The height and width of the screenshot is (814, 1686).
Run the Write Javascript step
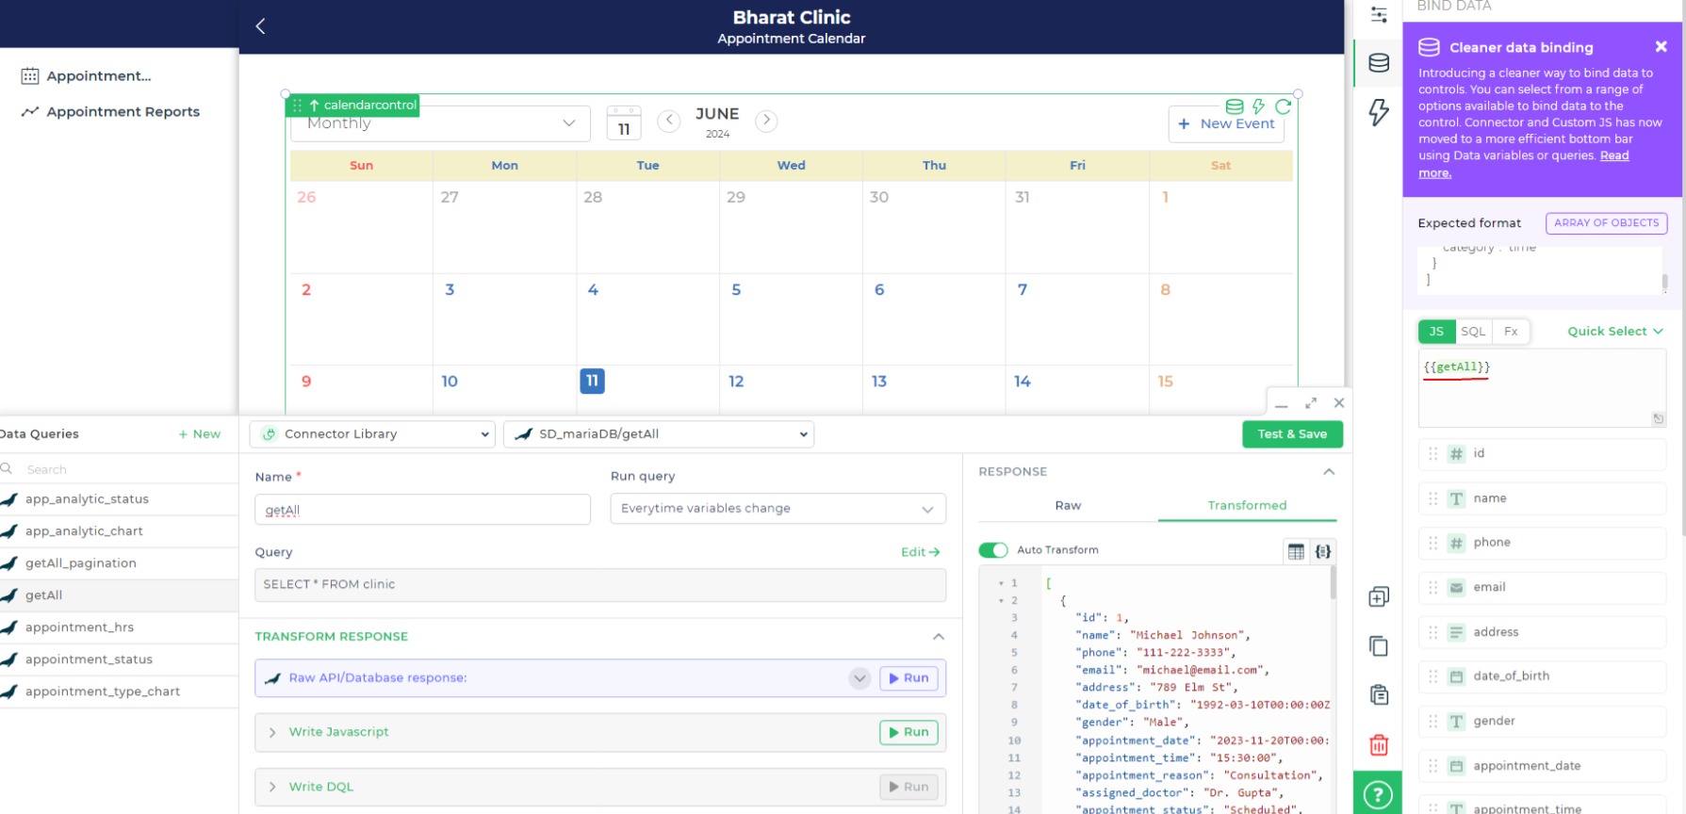click(908, 732)
